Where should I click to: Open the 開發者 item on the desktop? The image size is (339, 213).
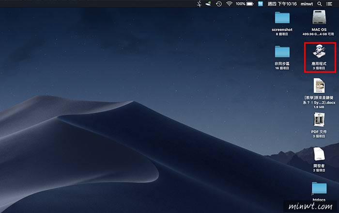pos(319,153)
